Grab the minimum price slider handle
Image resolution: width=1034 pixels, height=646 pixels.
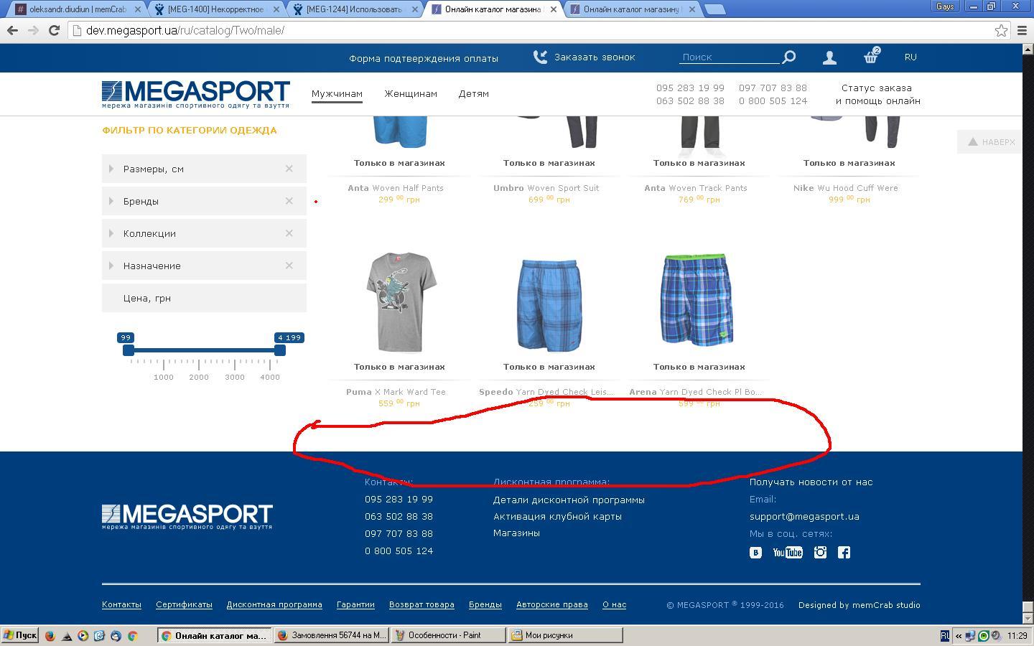(x=129, y=350)
